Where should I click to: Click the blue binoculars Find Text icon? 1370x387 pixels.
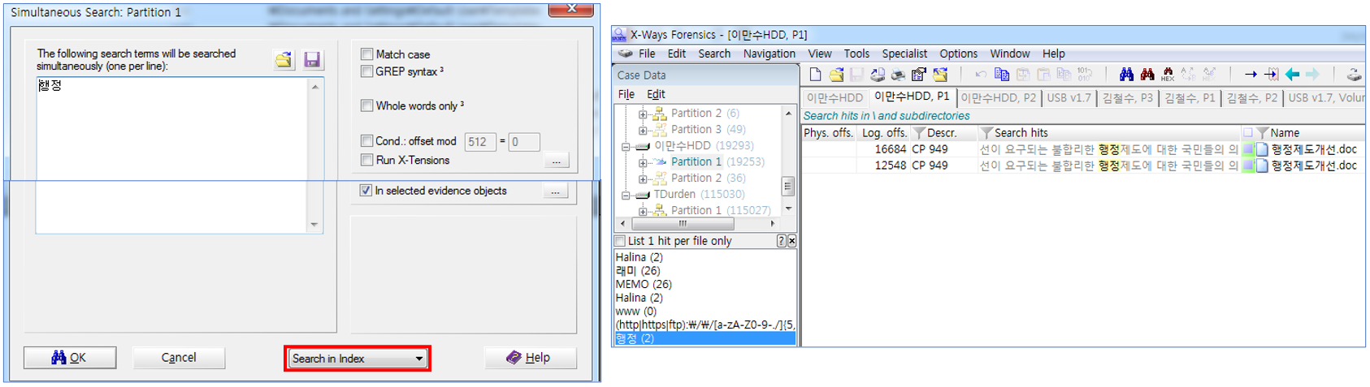pos(1126,75)
